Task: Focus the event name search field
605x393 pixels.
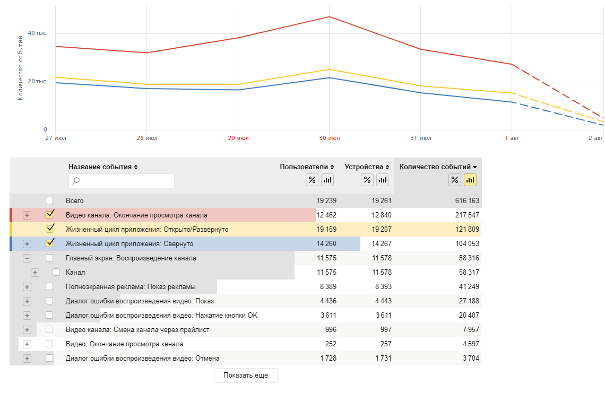Action: tap(122, 180)
